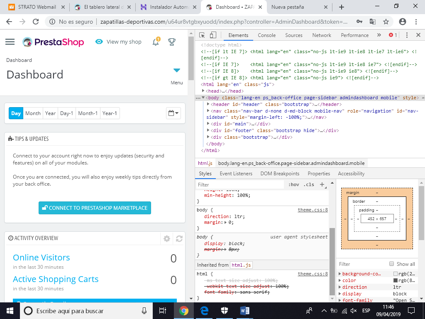Screen dimensions: 425x319
Task: Refresh the Activity Overview panel
Action: tap(179, 238)
